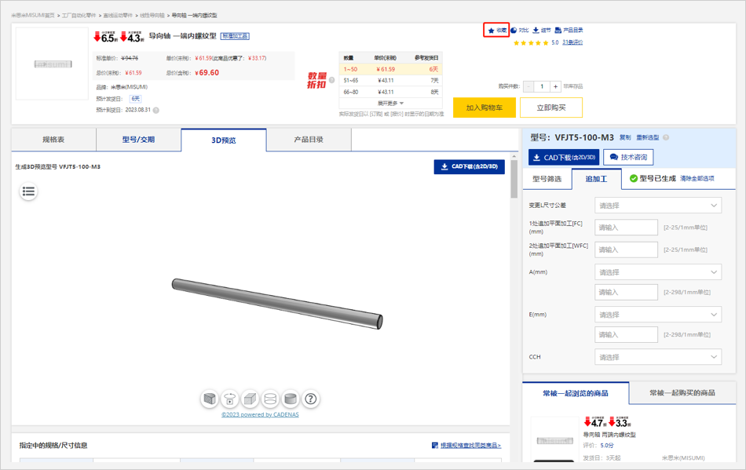
Task: Switch to the 型号筛选 tab
Action: pos(547,179)
